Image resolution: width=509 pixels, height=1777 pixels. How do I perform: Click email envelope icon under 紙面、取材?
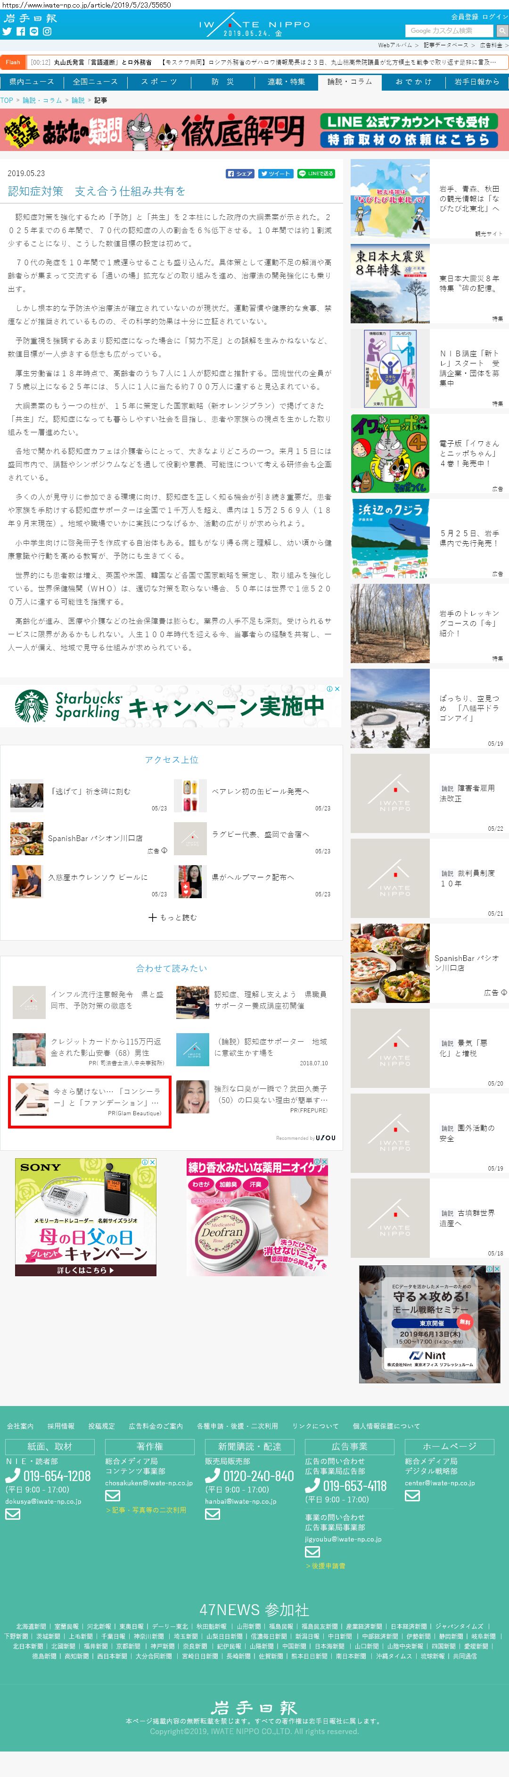[13, 1514]
